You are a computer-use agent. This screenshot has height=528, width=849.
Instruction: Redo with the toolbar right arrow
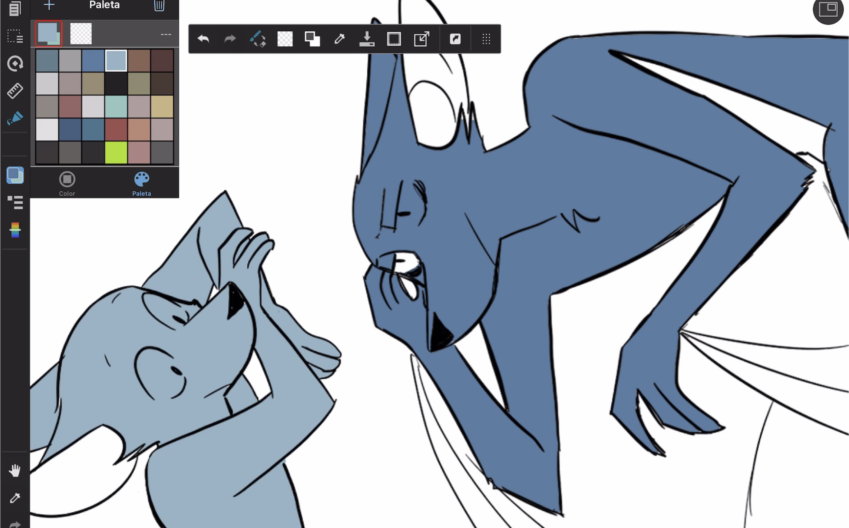tap(230, 39)
